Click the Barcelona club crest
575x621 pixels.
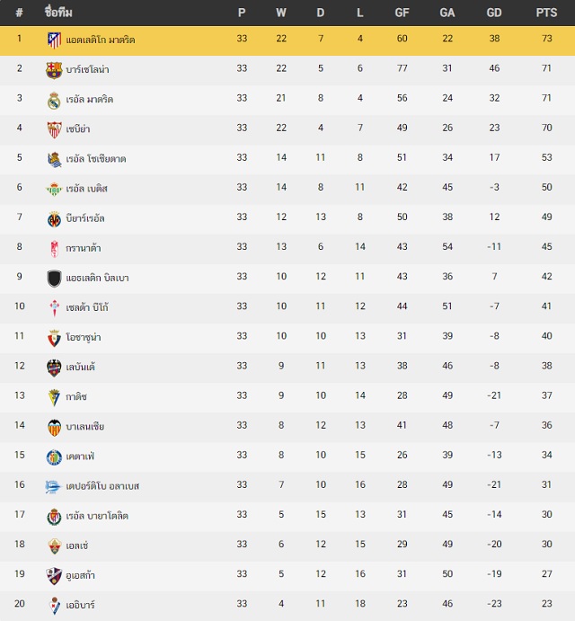[54, 70]
